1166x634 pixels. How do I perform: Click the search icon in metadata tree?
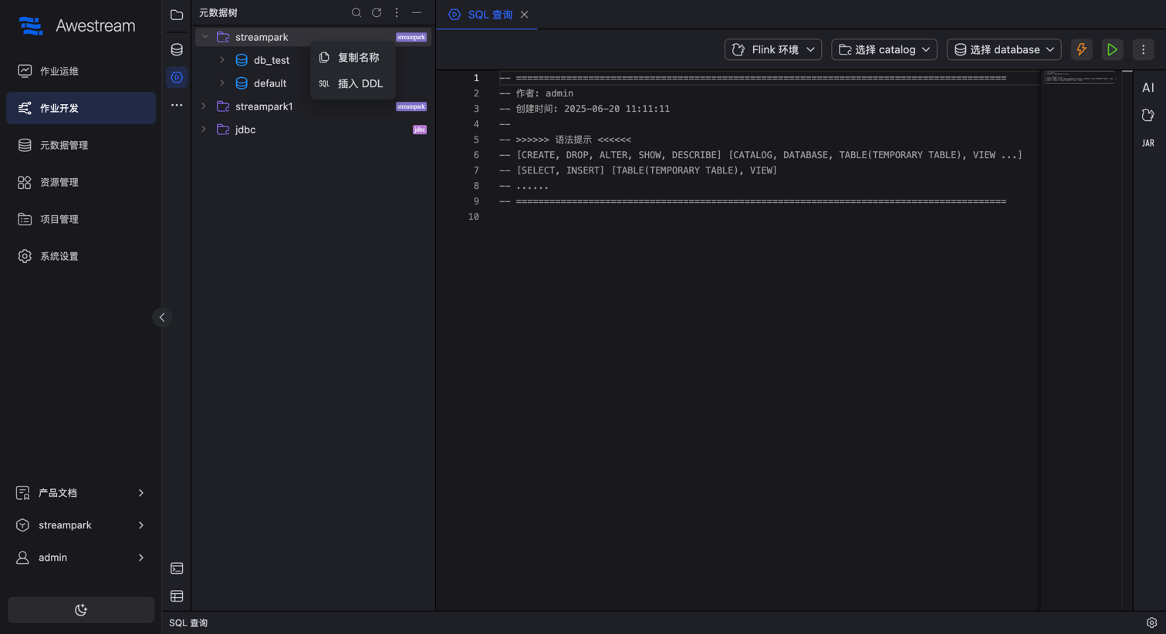pos(357,13)
